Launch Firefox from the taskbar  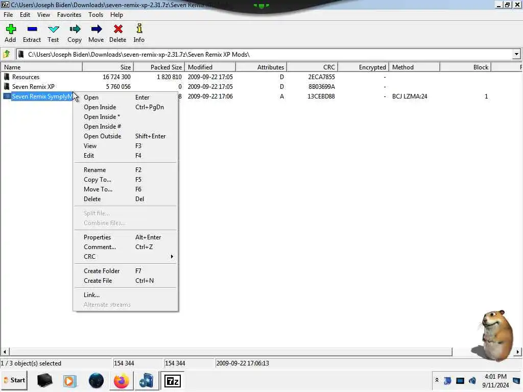[122, 381]
